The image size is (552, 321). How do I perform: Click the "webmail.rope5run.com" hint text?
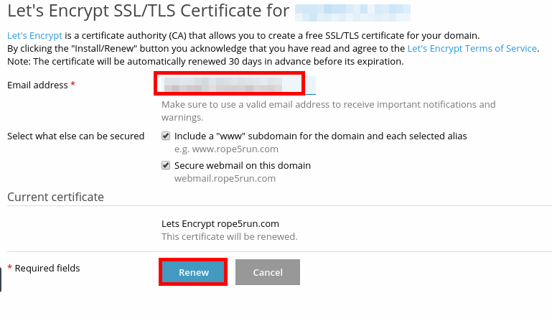[x=225, y=178]
